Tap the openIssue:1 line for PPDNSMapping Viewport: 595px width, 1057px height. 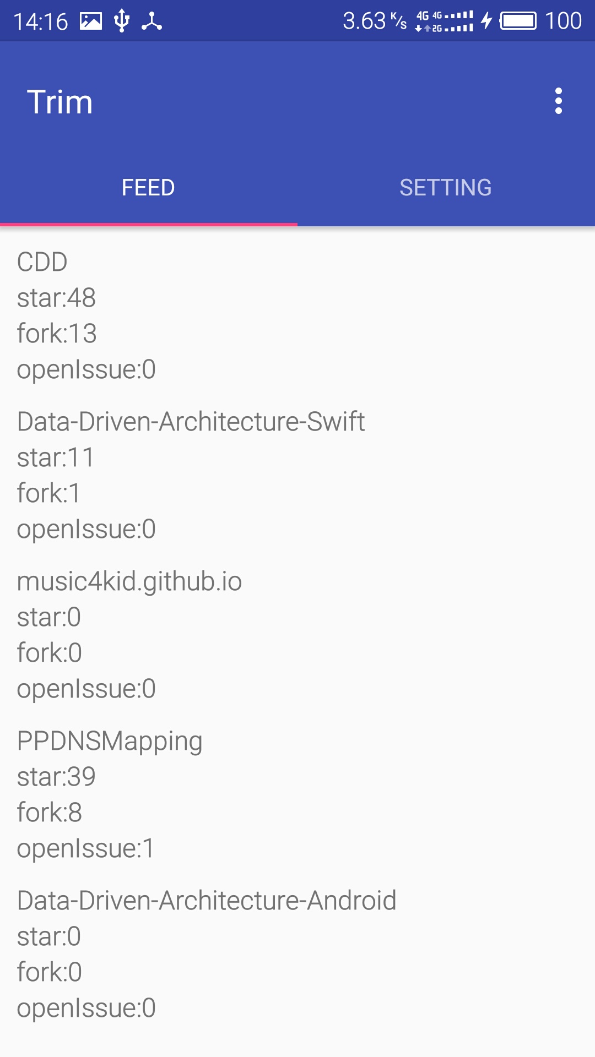coord(85,848)
